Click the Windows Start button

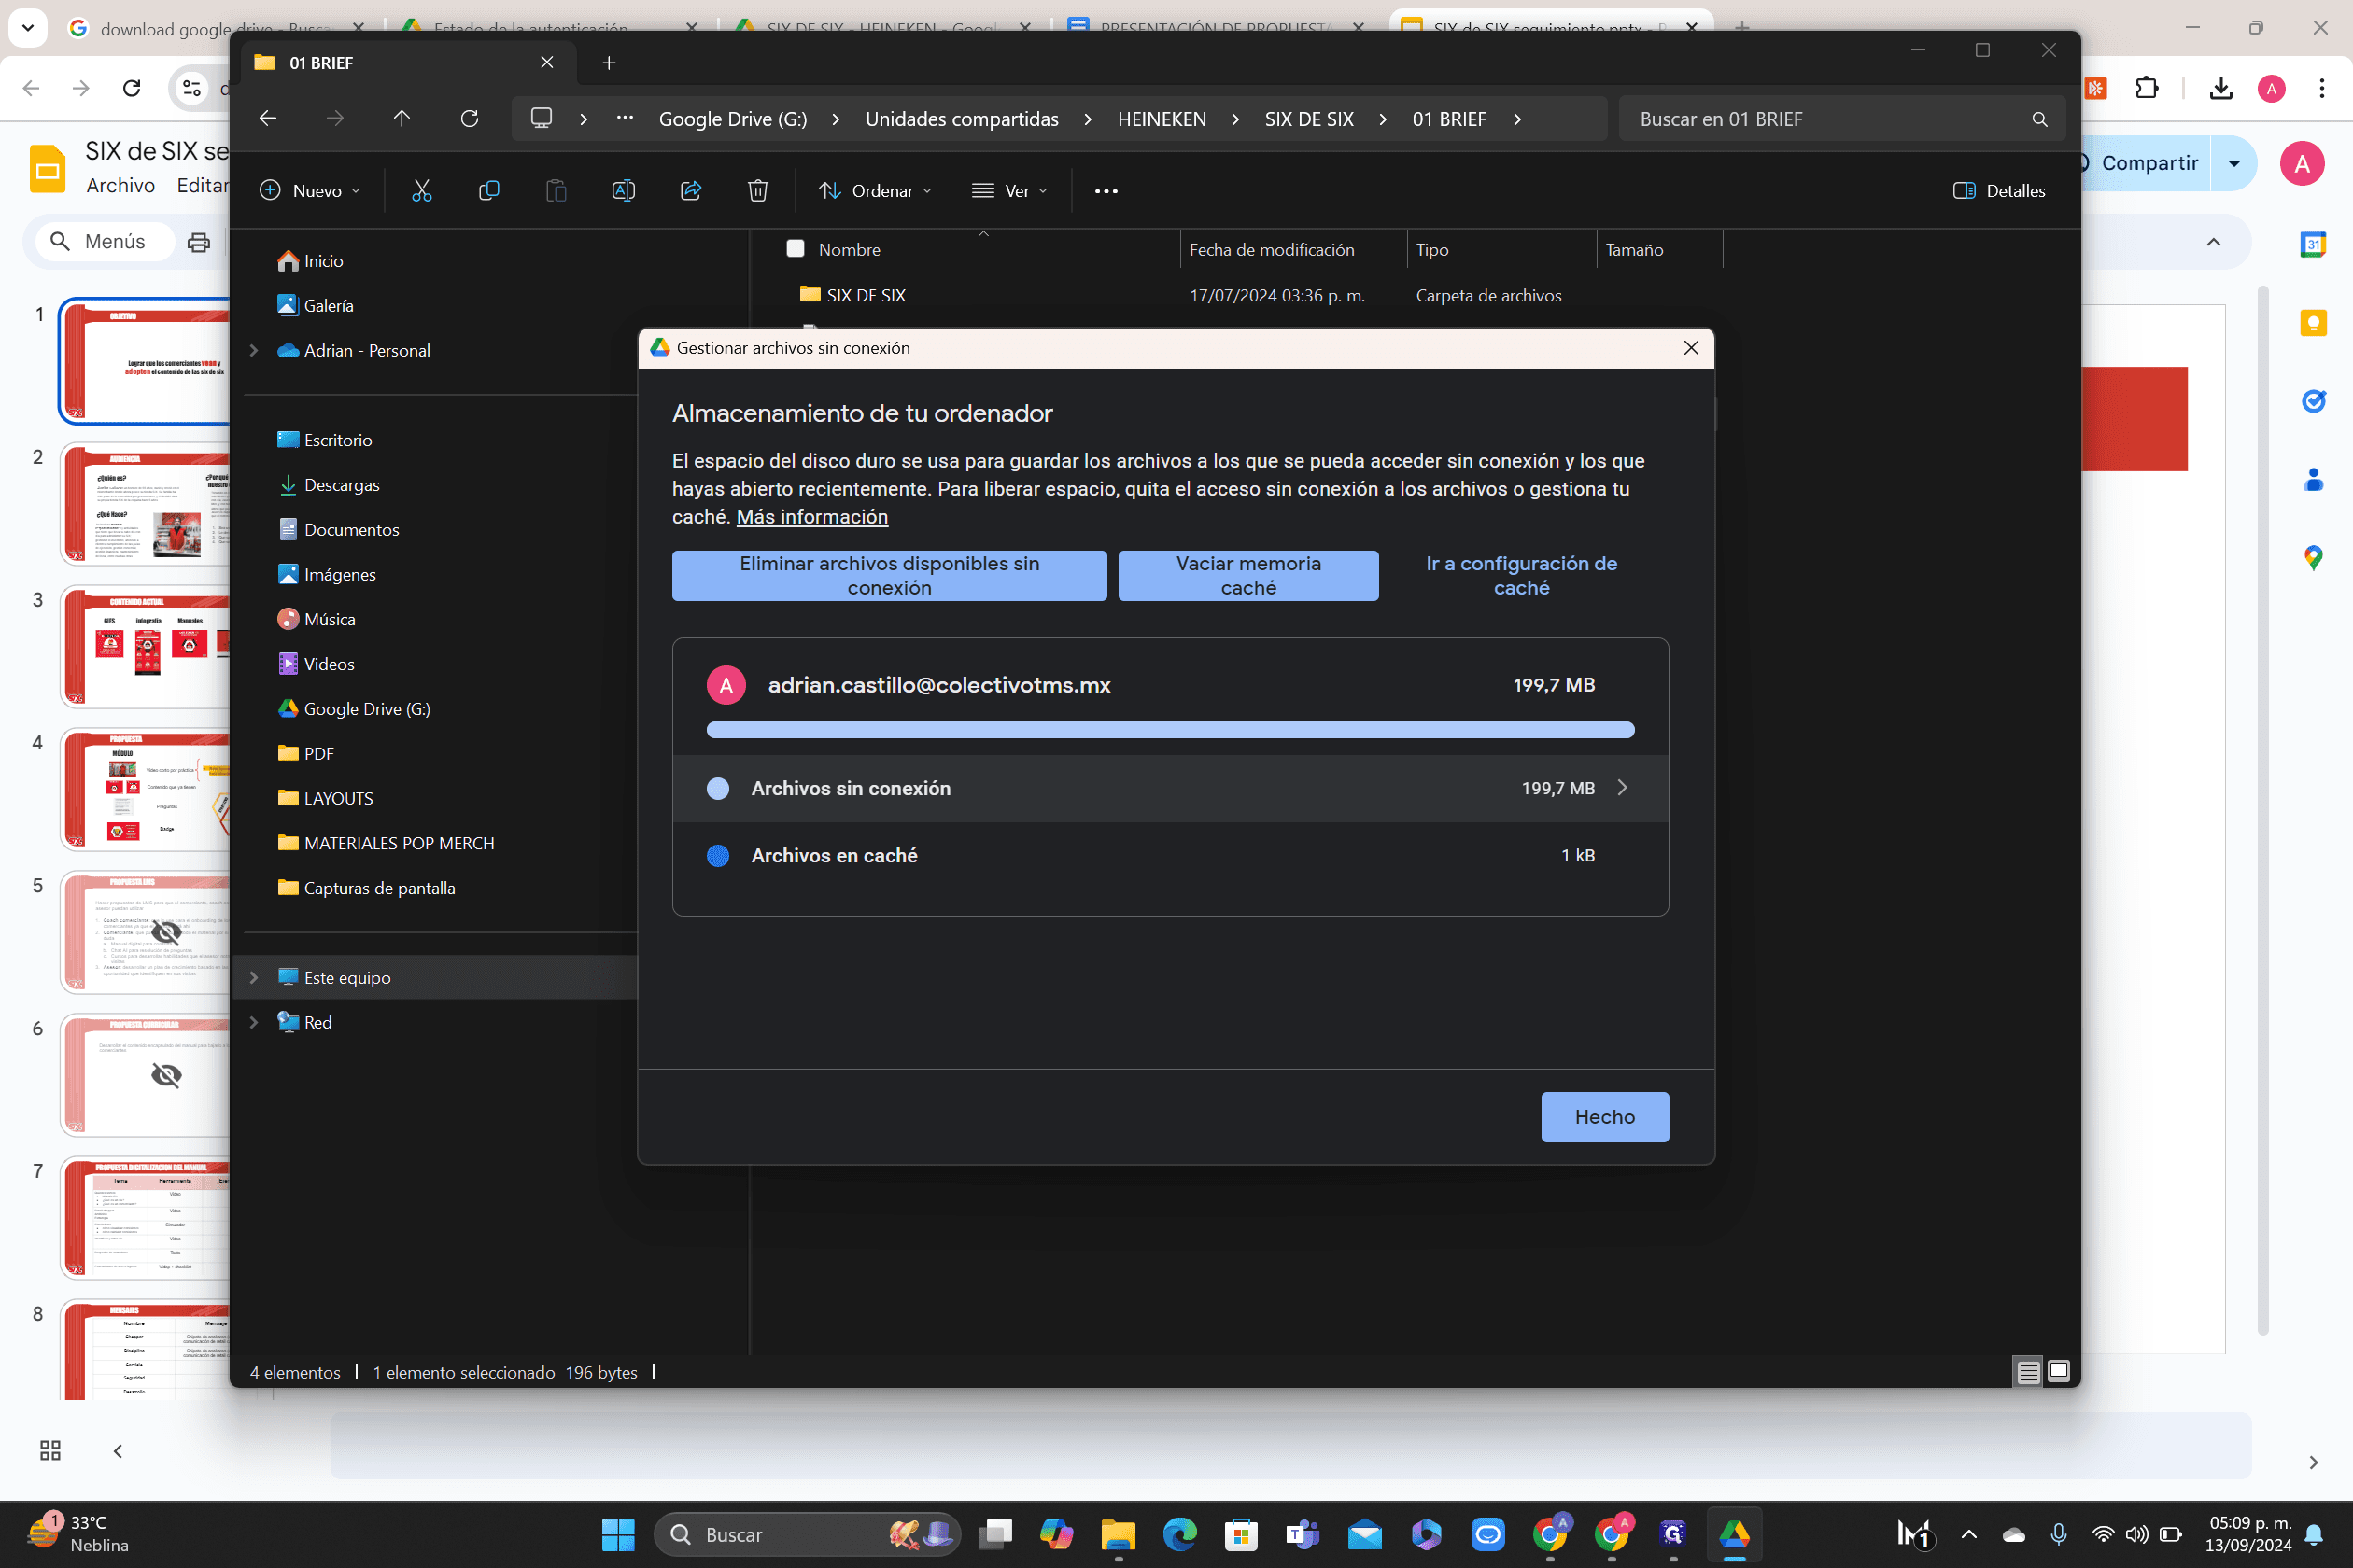[617, 1534]
